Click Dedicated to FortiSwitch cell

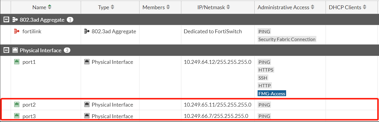pyautogui.click(x=213, y=31)
